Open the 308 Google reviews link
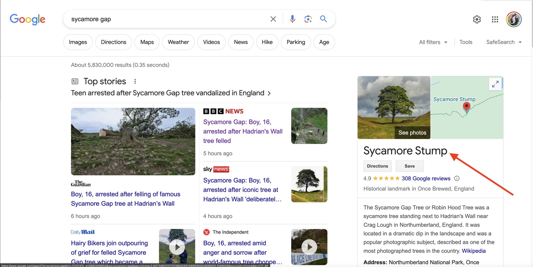The width and height of the screenshot is (533, 267). 426,178
